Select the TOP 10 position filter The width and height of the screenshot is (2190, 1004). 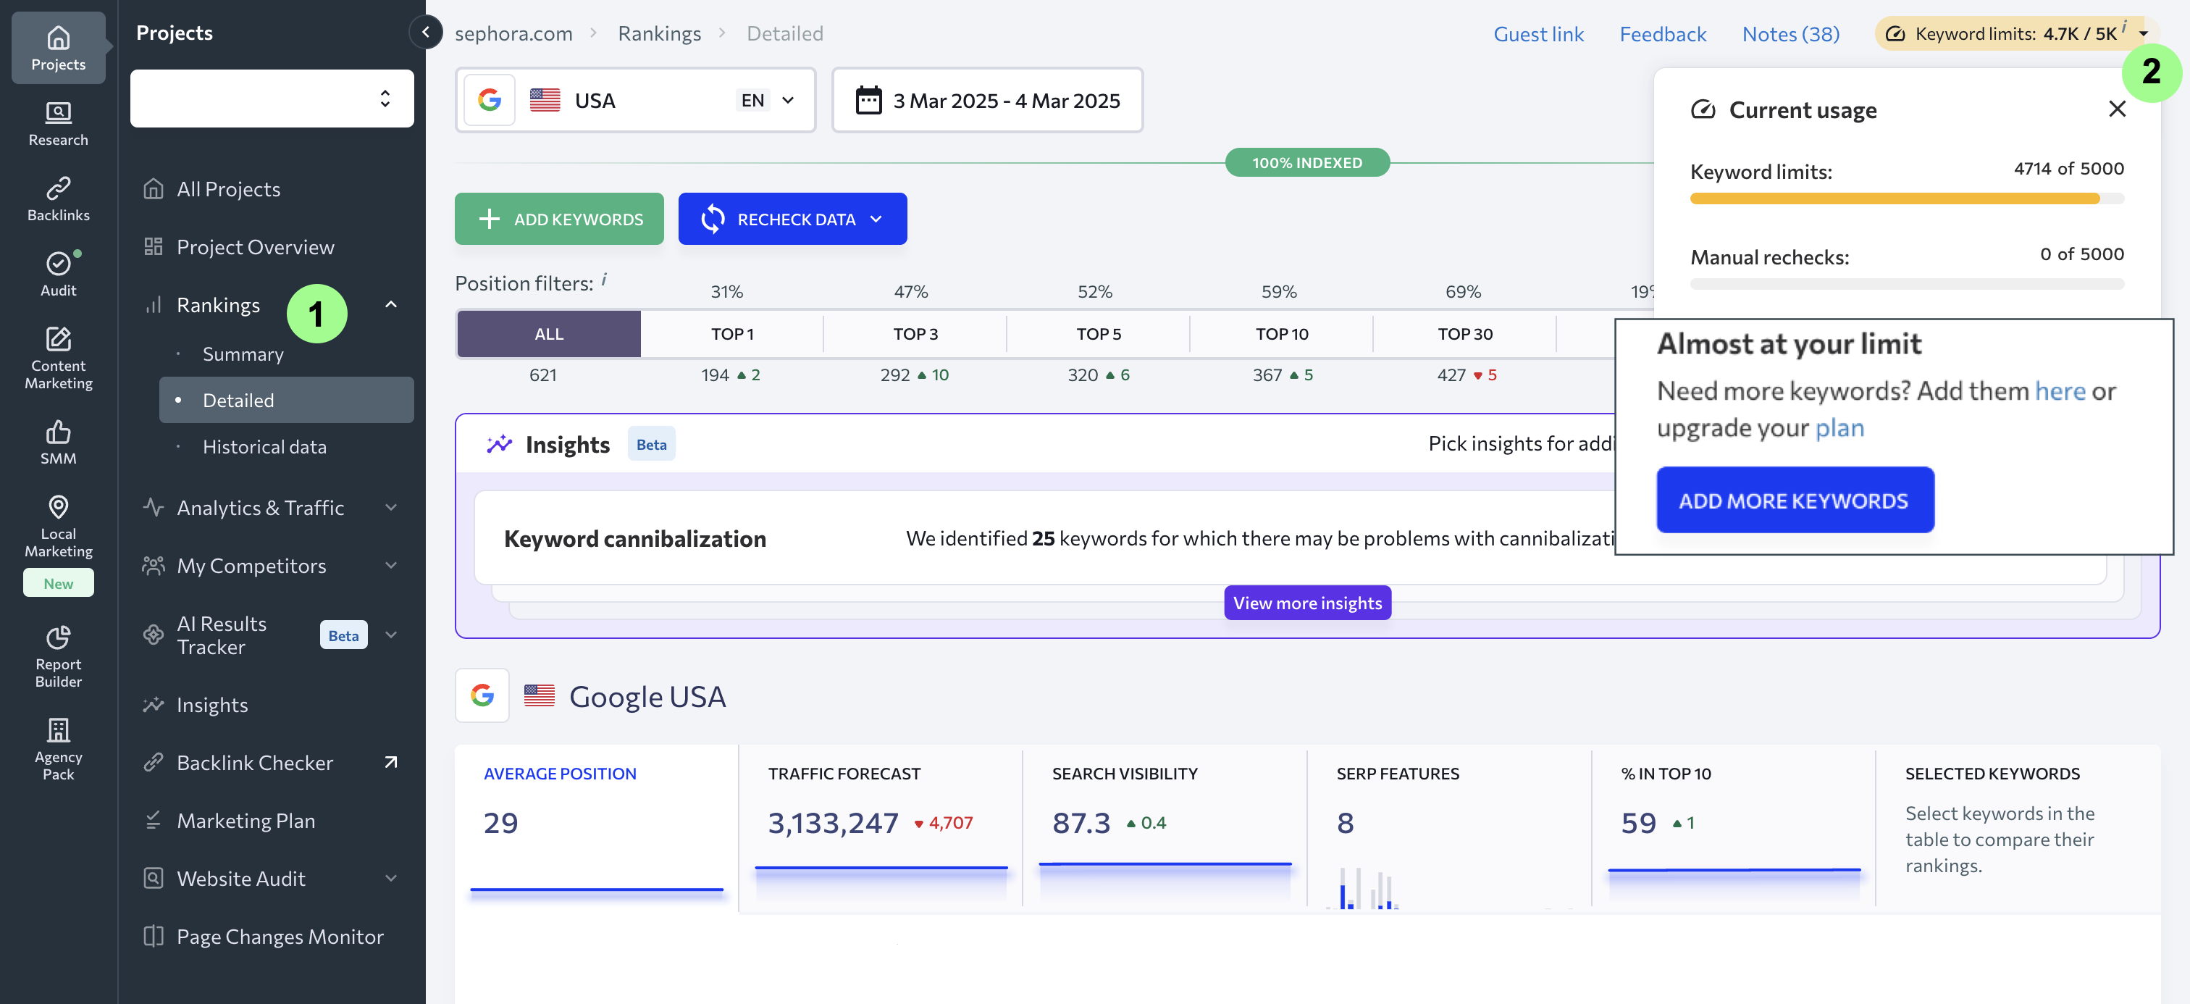click(1282, 333)
